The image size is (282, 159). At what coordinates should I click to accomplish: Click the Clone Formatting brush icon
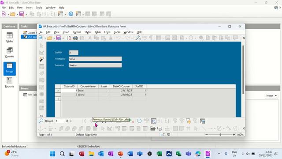point(111,38)
